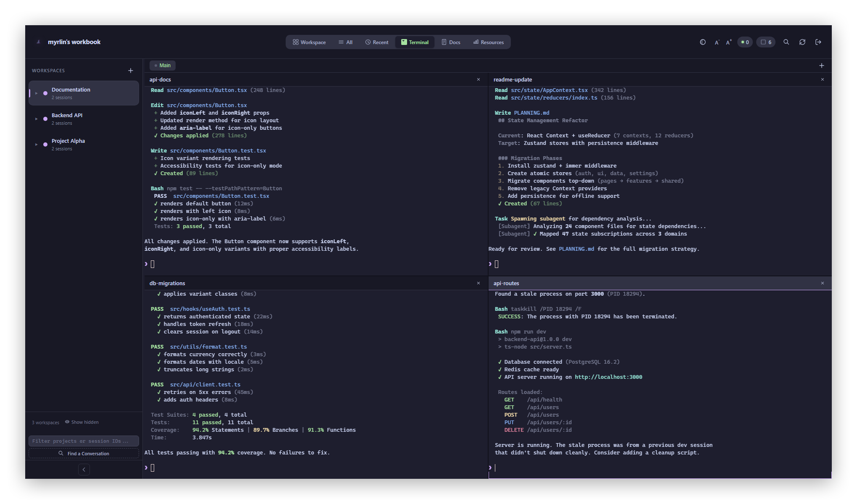
Task: Open the idle sessions counter showing 6
Action: coord(766,42)
